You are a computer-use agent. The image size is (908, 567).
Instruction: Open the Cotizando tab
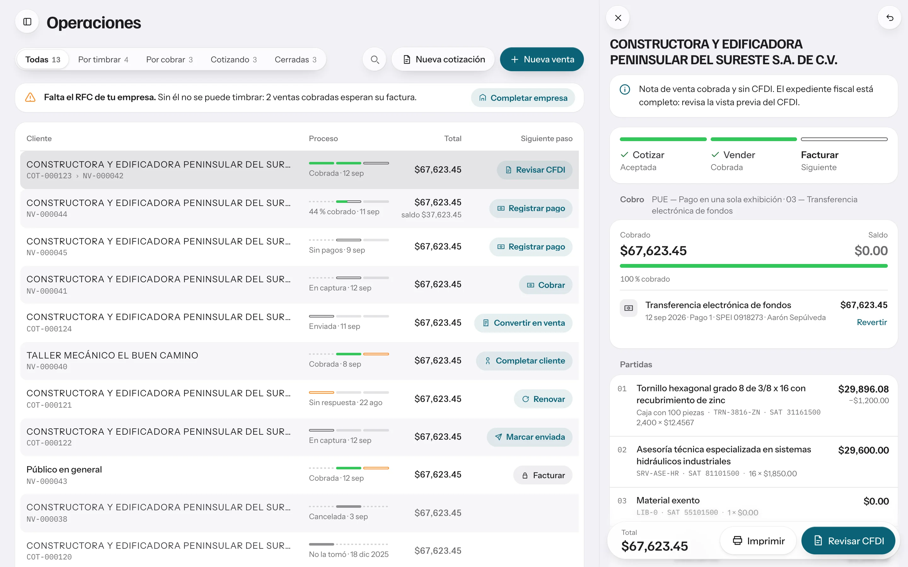click(x=233, y=60)
